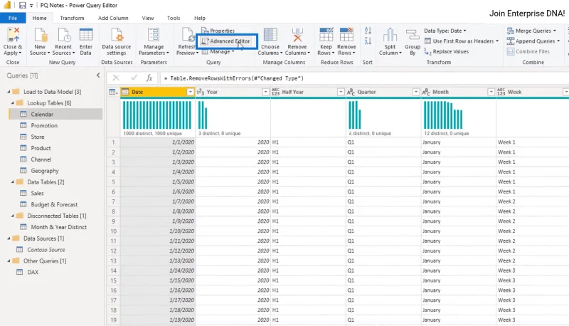Switch to the Transform tab
569x326 pixels.
72,19
